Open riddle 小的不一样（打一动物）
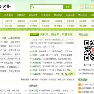This screenshot has height=94, width=94. tap(55, 55)
